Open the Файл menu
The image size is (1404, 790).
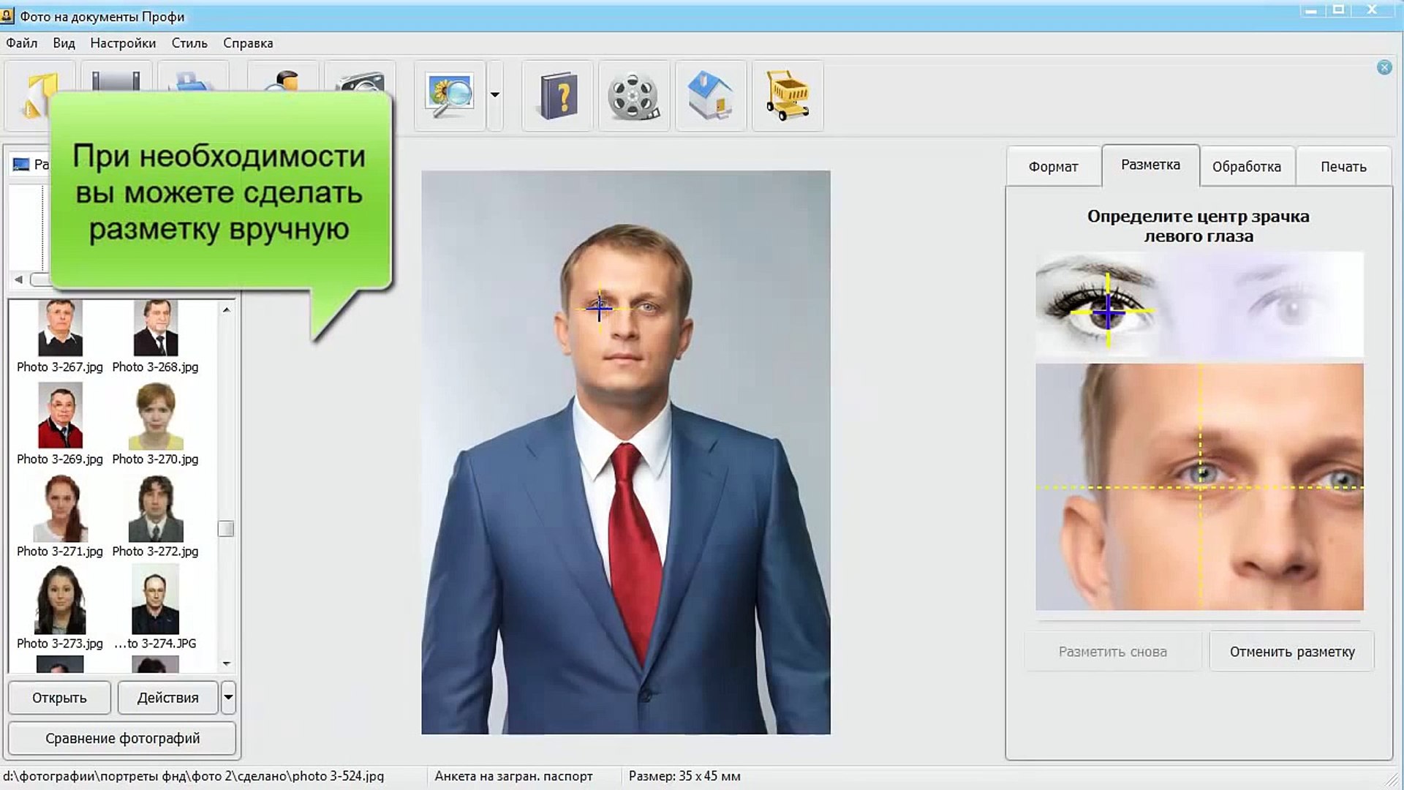click(x=22, y=43)
